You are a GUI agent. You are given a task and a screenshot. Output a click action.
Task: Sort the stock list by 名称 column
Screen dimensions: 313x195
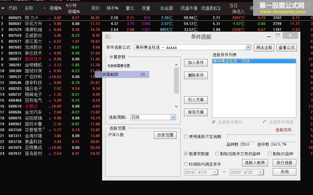click(x=29, y=8)
